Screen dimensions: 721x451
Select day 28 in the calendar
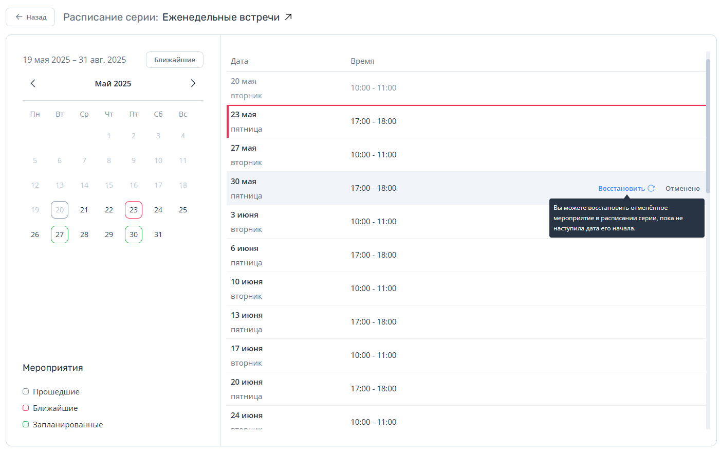[x=84, y=234]
